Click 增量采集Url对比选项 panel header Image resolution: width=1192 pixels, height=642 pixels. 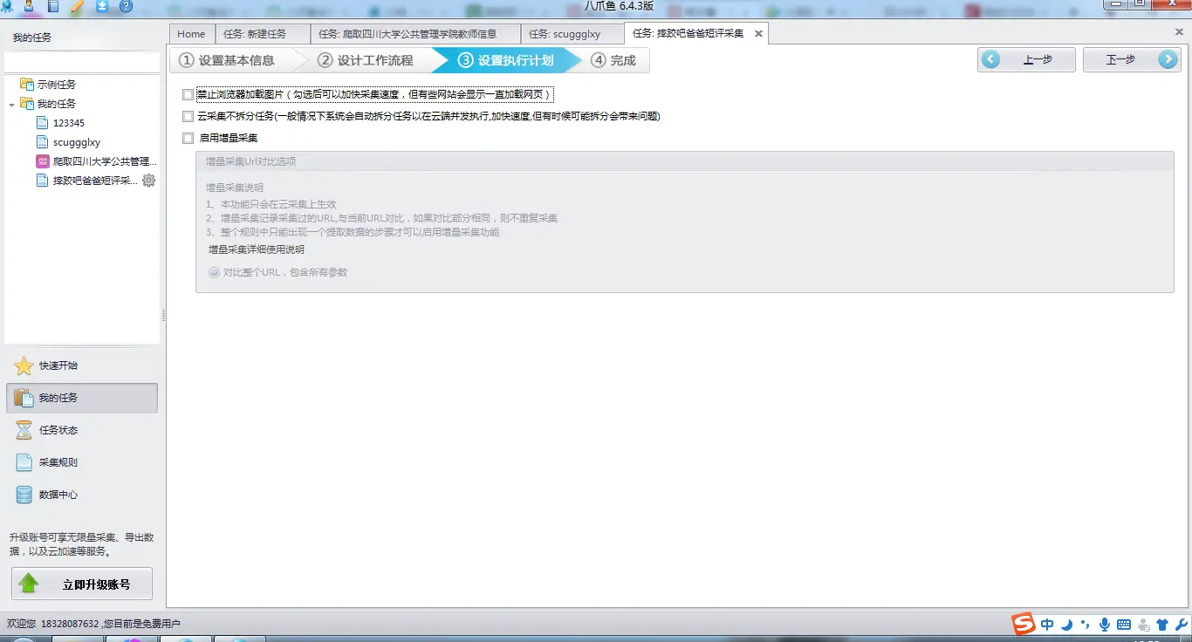[x=685, y=161]
